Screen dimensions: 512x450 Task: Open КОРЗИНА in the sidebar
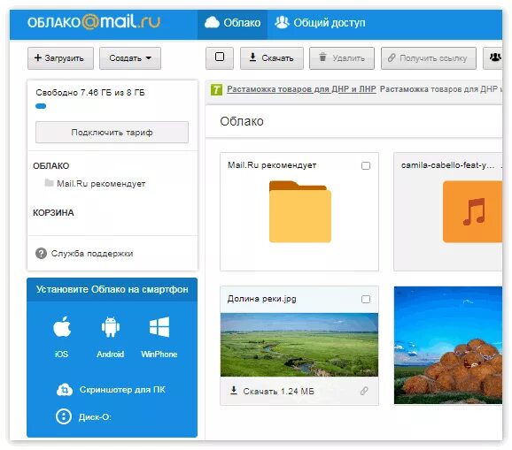tap(53, 213)
